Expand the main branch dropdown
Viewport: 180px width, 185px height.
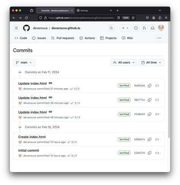click(x=24, y=62)
